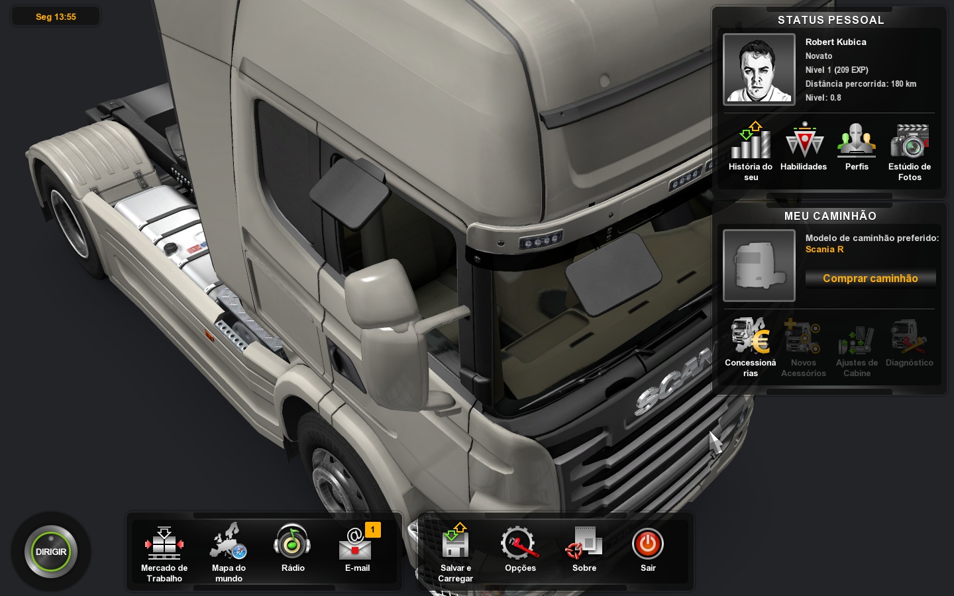Viewport: 954px width, 596px height.
Task: Open Estúdio de Fotos
Action: pyautogui.click(x=910, y=152)
